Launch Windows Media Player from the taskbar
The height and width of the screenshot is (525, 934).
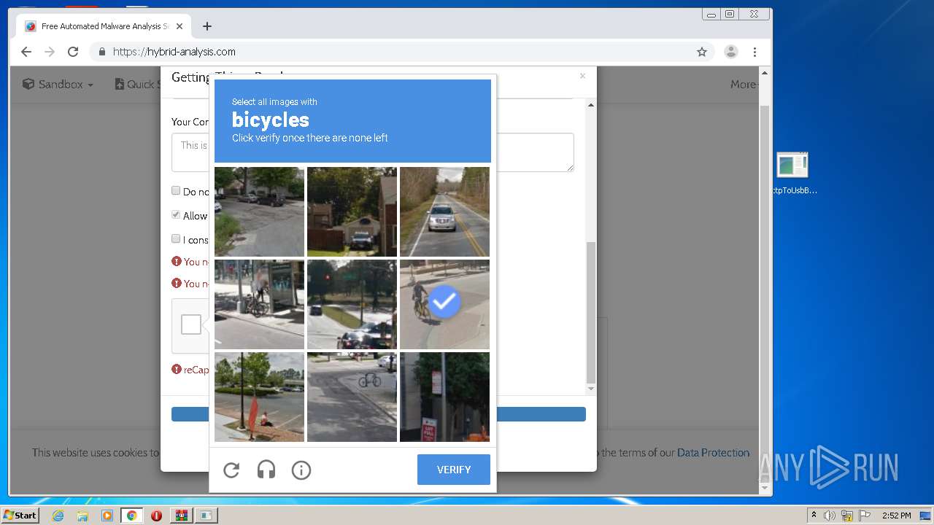click(x=107, y=516)
